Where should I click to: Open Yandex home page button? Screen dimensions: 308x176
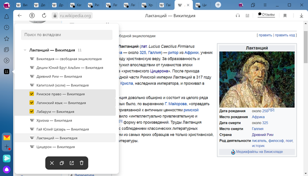click(32, 15)
